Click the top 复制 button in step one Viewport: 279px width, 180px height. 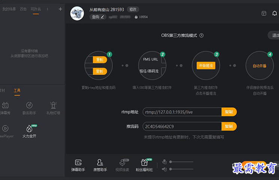(100, 60)
